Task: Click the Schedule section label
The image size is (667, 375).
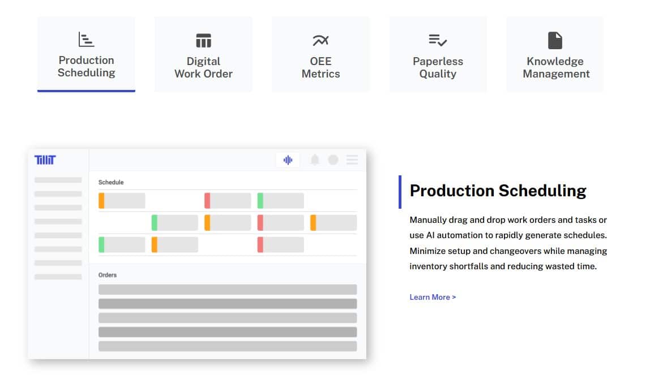Action: [111, 182]
